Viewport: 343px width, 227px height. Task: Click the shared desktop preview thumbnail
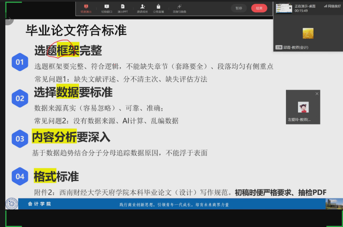pos(284,8)
